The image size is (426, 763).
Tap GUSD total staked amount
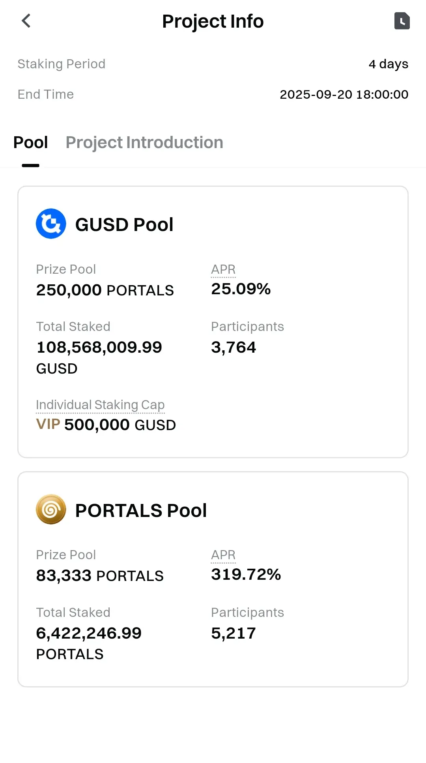pyautogui.click(x=99, y=348)
